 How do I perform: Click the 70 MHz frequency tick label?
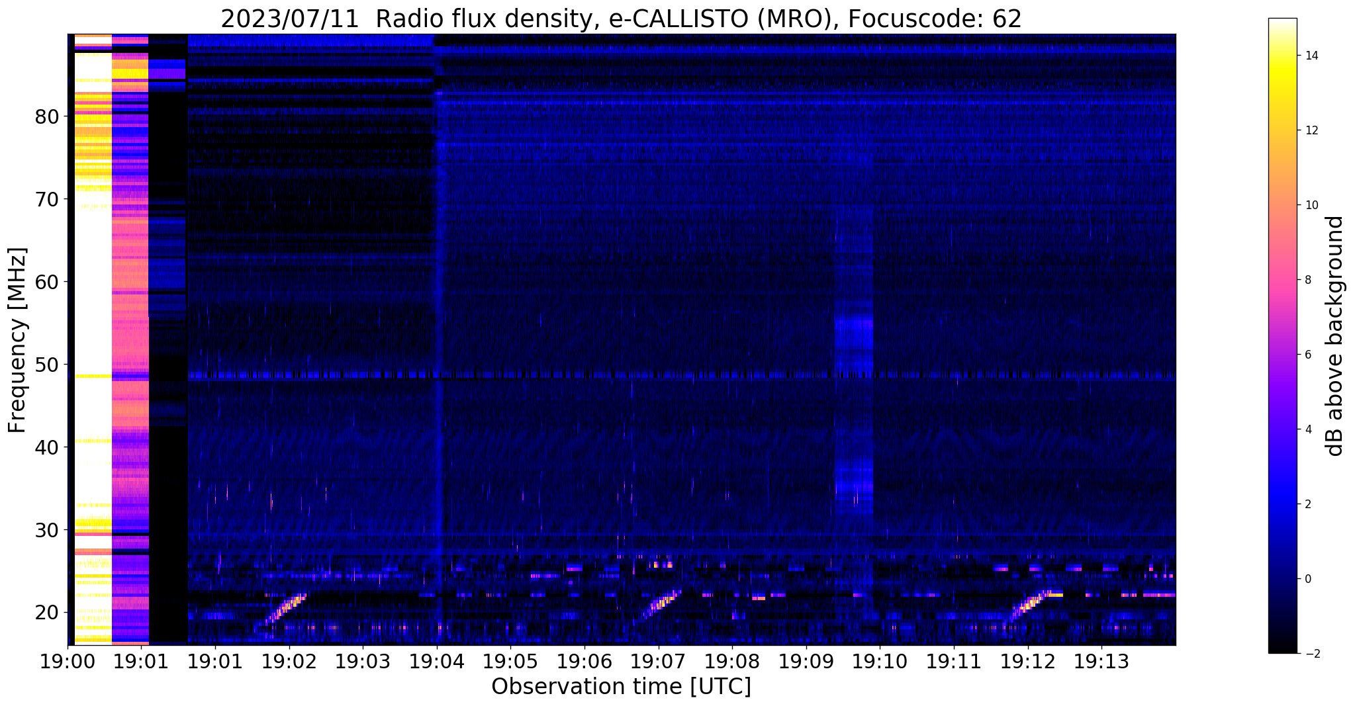point(46,199)
